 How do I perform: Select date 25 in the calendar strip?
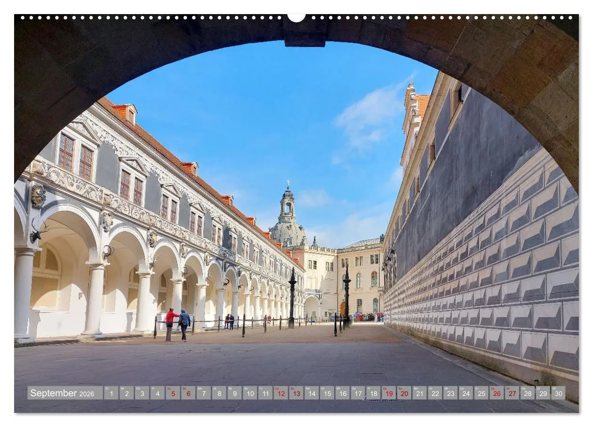481,393
